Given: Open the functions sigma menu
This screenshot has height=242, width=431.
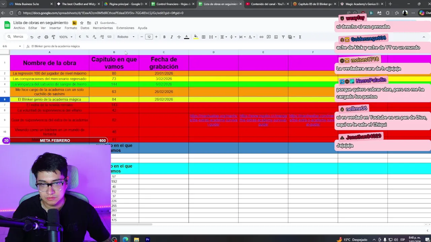Looking at the screenshot, I should pos(300,37).
